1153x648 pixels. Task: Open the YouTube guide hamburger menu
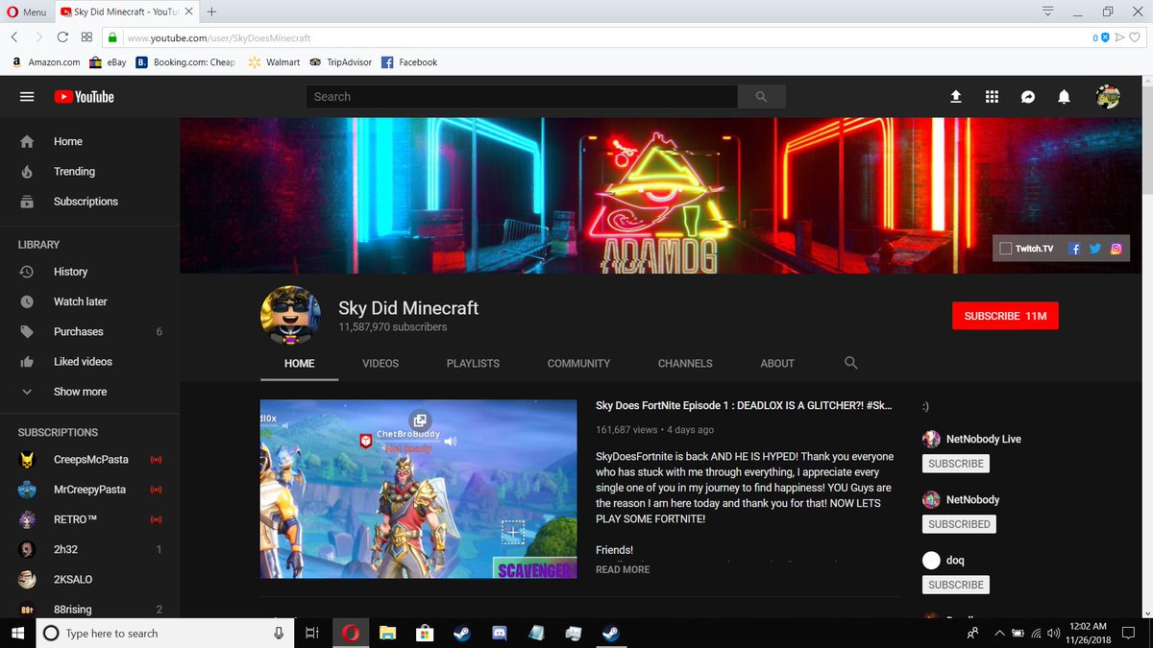(27, 97)
